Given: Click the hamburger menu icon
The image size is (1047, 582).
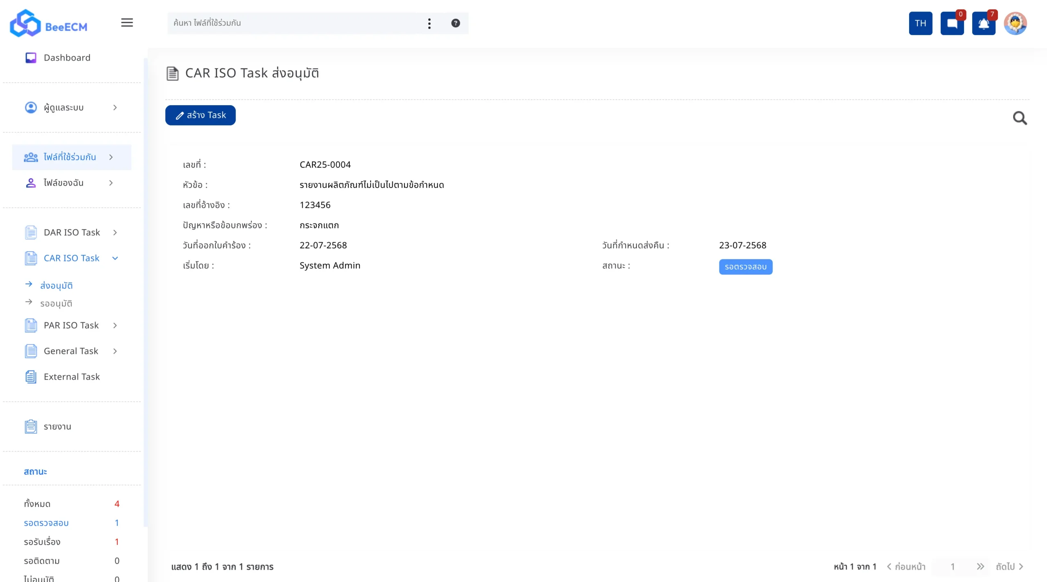Looking at the screenshot, I should pos(127,23).
